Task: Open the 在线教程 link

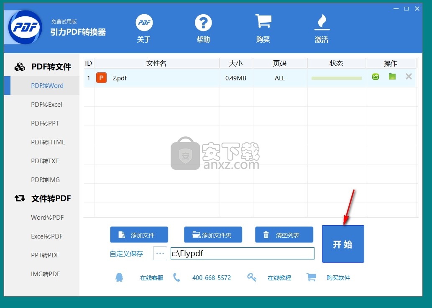Action: pos(279,278)
